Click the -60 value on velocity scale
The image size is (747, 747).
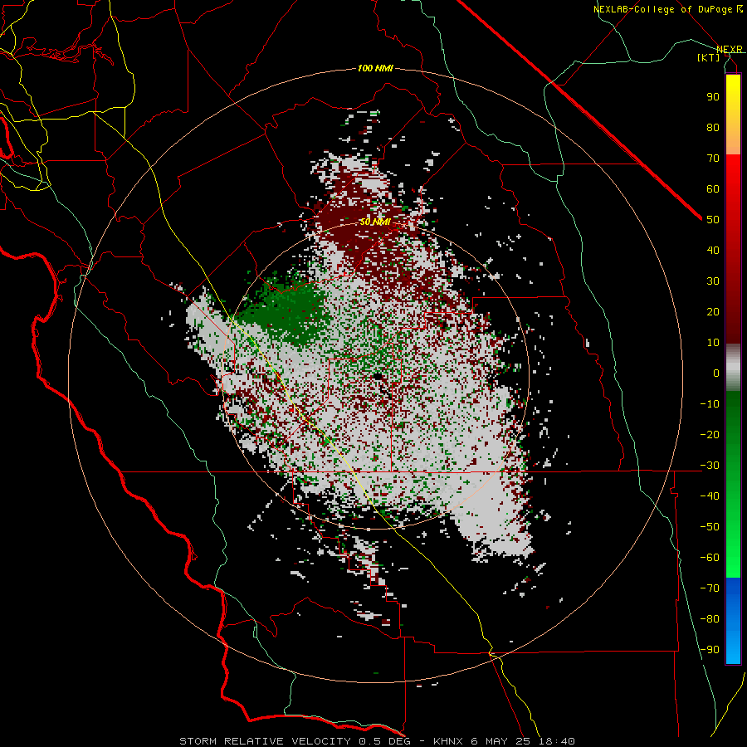click(710, 558)
